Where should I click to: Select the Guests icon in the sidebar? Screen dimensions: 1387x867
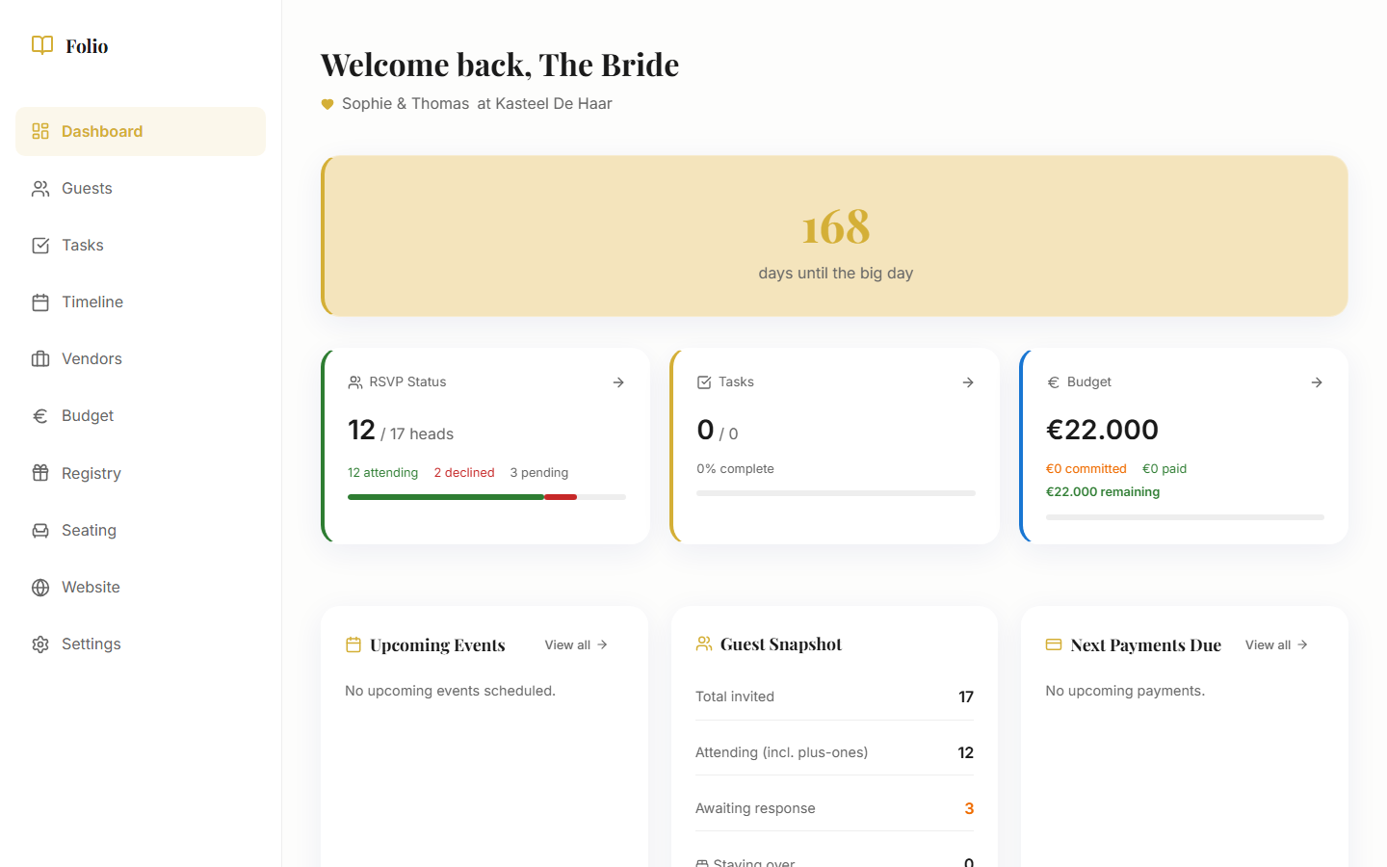[x=40, y=188]
